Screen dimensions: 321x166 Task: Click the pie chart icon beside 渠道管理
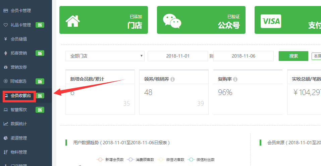pos(6,138)
